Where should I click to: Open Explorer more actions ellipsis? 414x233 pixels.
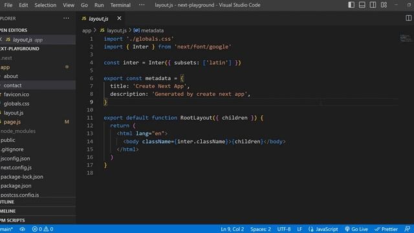coord(66,18)
